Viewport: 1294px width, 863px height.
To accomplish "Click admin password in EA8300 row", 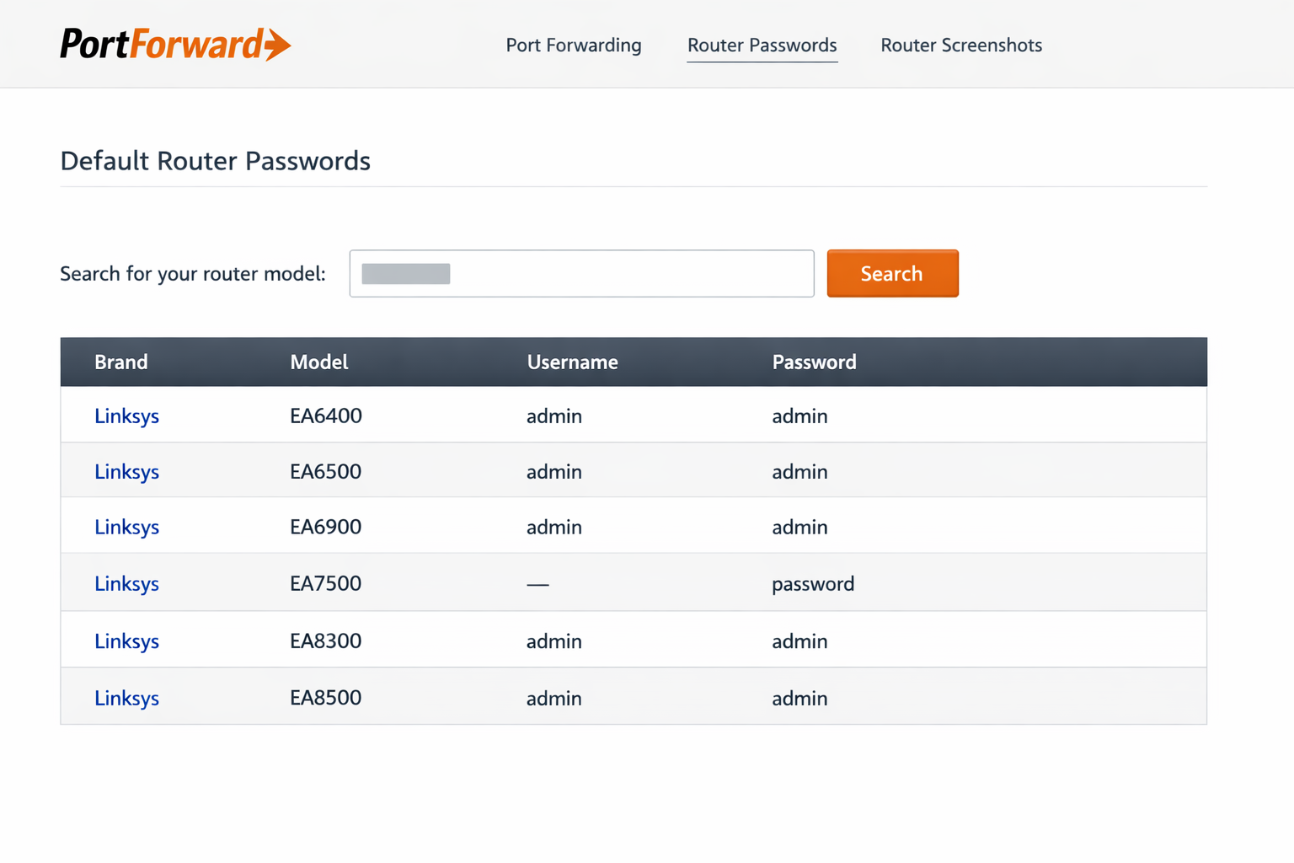I will [799, 641].
